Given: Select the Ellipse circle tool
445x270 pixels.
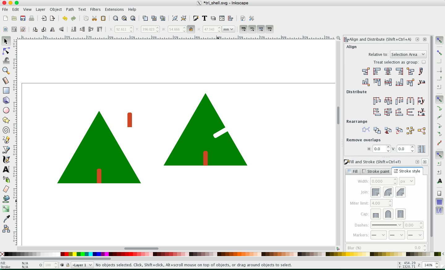Looking at the screenshot, I should (x=6, y=110).
